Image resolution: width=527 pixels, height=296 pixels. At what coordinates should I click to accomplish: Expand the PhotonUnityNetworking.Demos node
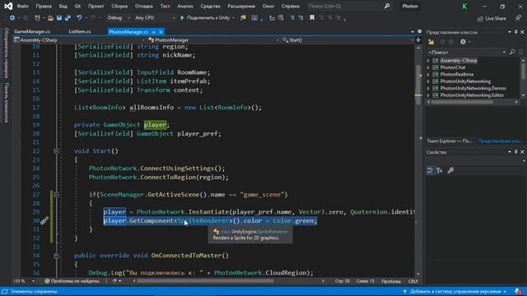[428, 88]
